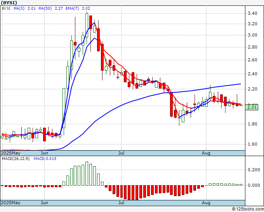Image resolution: width=264 pixels, height=212 pixels.
Task: Click 2025May on price chart time axis
Action: 10,153
